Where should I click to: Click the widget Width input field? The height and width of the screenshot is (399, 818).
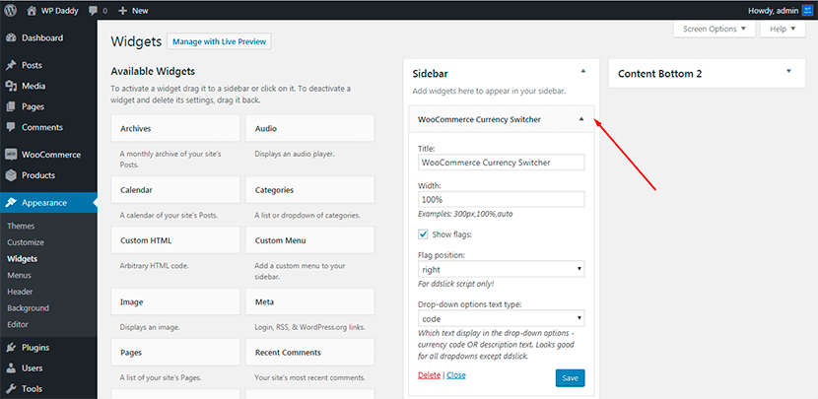(502, 199)
